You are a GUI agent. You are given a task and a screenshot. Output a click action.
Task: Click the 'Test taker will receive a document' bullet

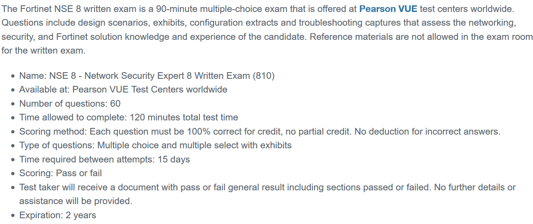267,194
